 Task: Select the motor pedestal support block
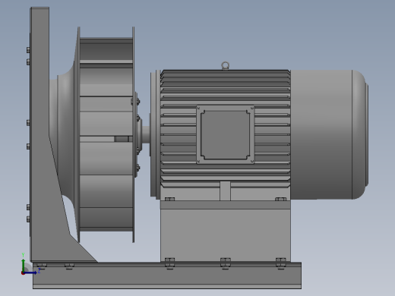[226, 231]
